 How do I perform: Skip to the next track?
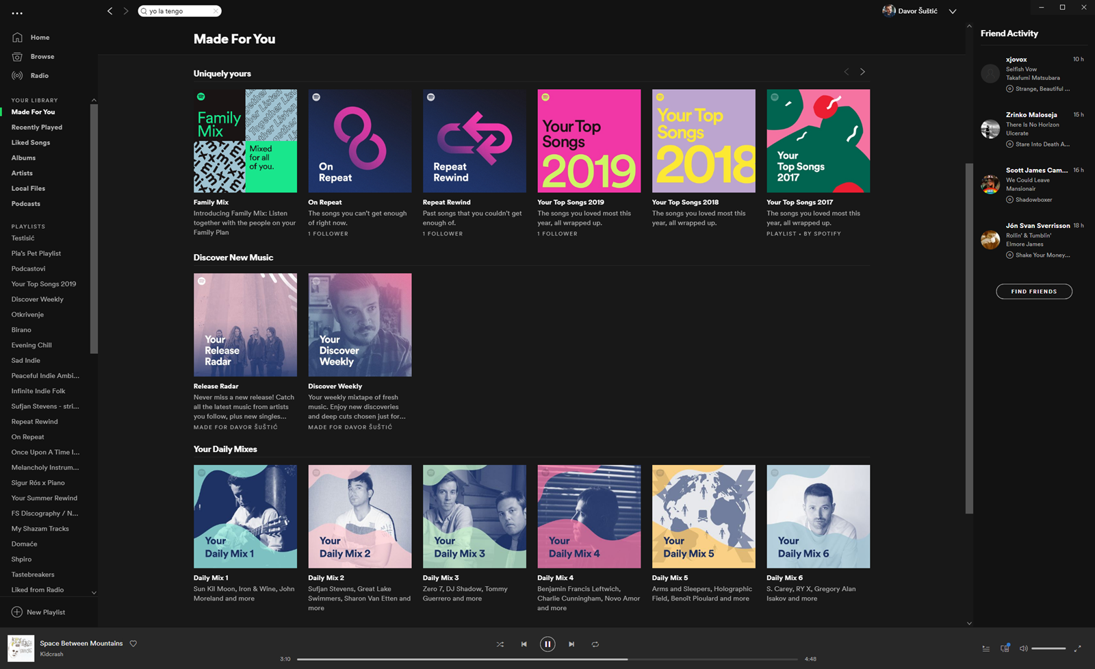point(571,644)
